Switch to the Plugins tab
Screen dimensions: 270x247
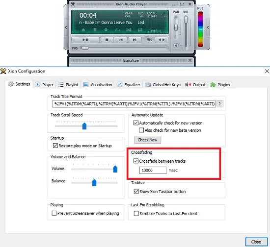[220, 85]
